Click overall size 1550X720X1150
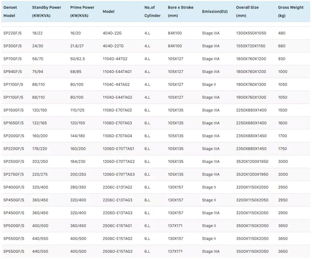The image size is (312, 259). pos(251,46)
